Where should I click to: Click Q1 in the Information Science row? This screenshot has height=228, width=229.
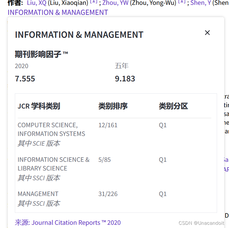point(163,160)
